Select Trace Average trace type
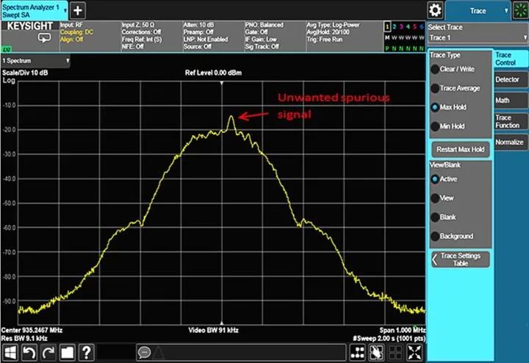 click(x=456, y=88)
